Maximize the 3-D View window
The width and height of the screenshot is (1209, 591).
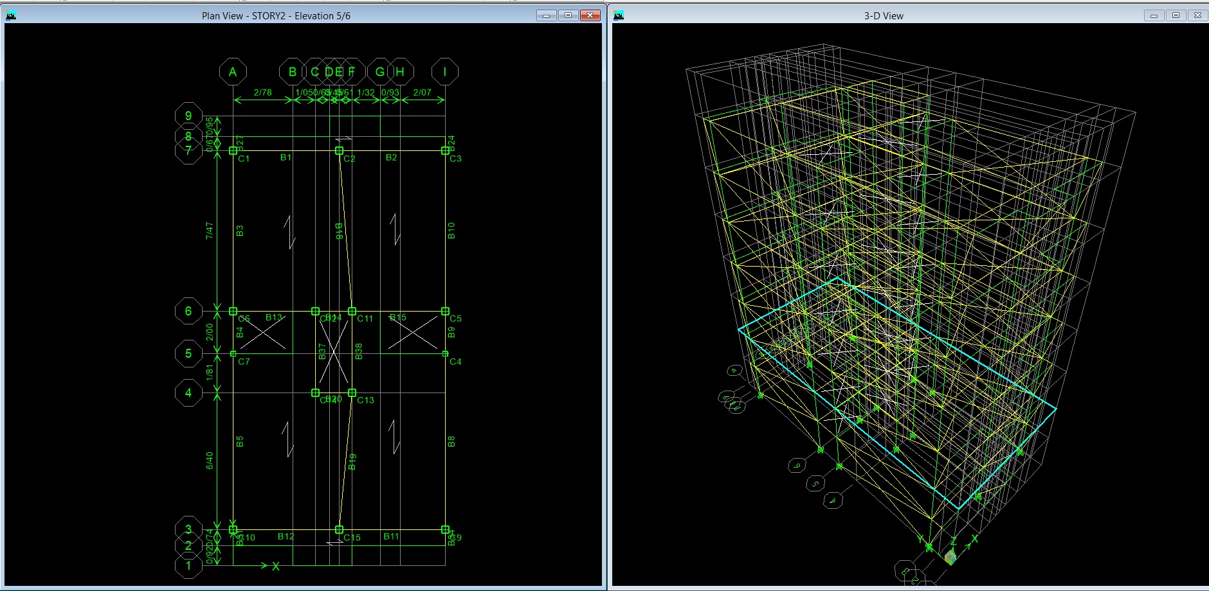(1176, 15)
